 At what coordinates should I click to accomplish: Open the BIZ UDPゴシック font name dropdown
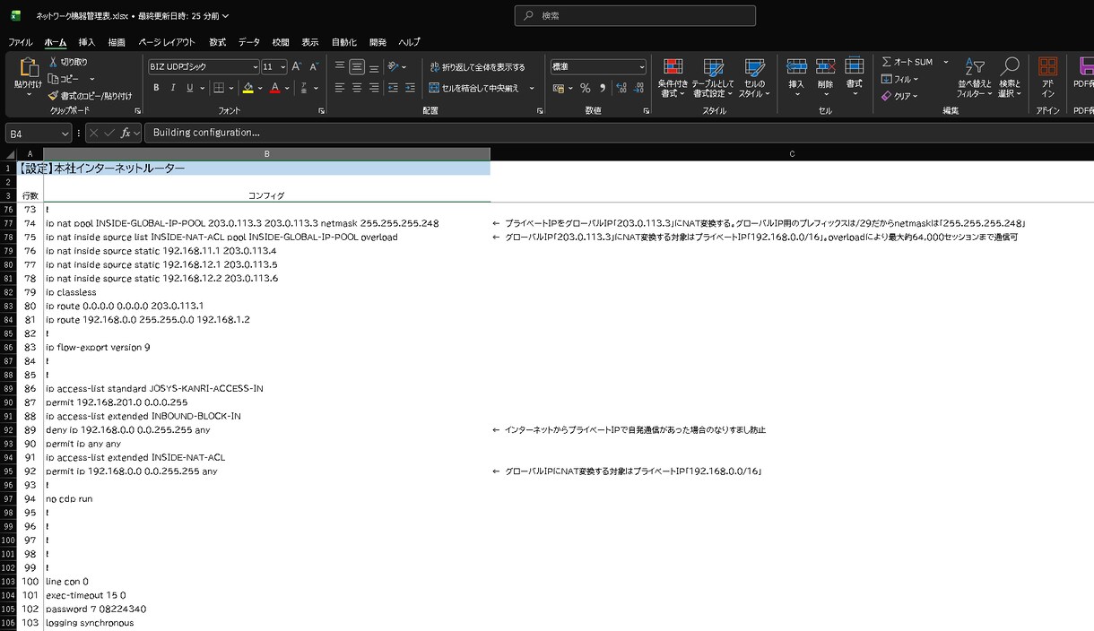pyautogui.click(x=254, y=67)
